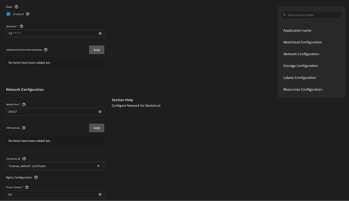The width and height of the screenshot is (349, 201).
Task: Open the Cron help tooltip icon
Action: pos(16,7)
